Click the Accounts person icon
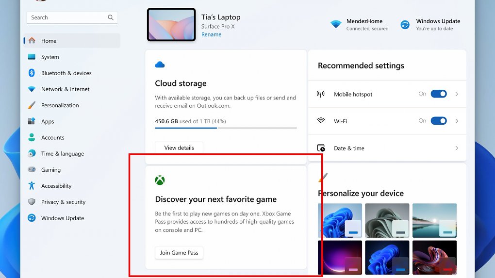The height and width of the screenshot is (278, 495). 32,137
